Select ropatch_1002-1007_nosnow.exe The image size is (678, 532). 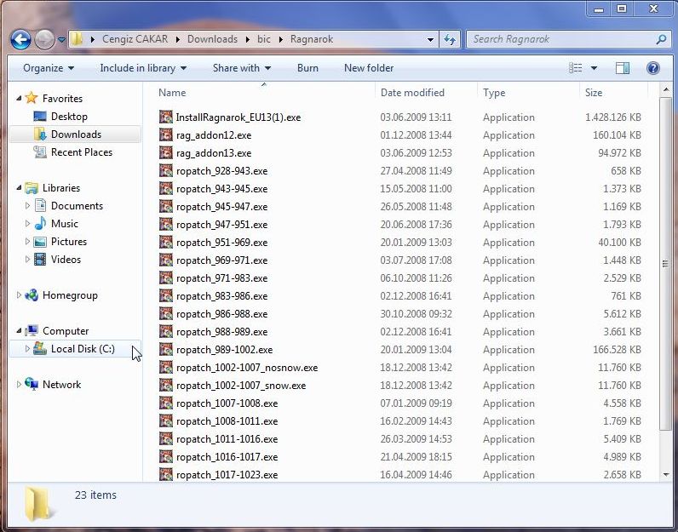[x=247, y=368]
